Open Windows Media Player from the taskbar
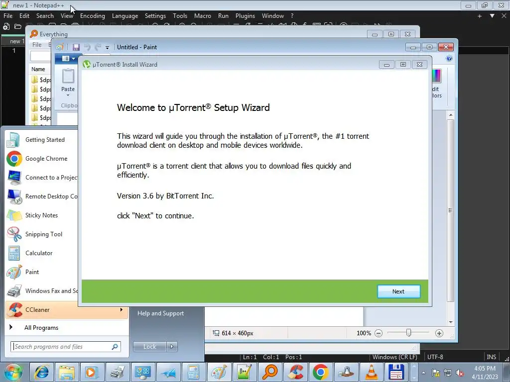The height and width of the screenshot is (382, 510). coord(92,372)
